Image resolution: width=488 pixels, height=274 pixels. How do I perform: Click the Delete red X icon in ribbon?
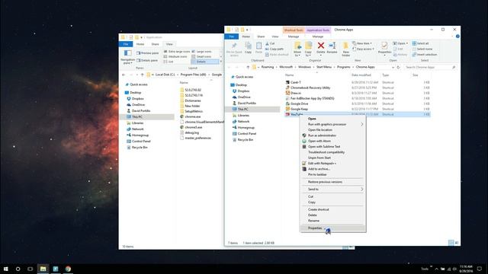pos(320,46)
